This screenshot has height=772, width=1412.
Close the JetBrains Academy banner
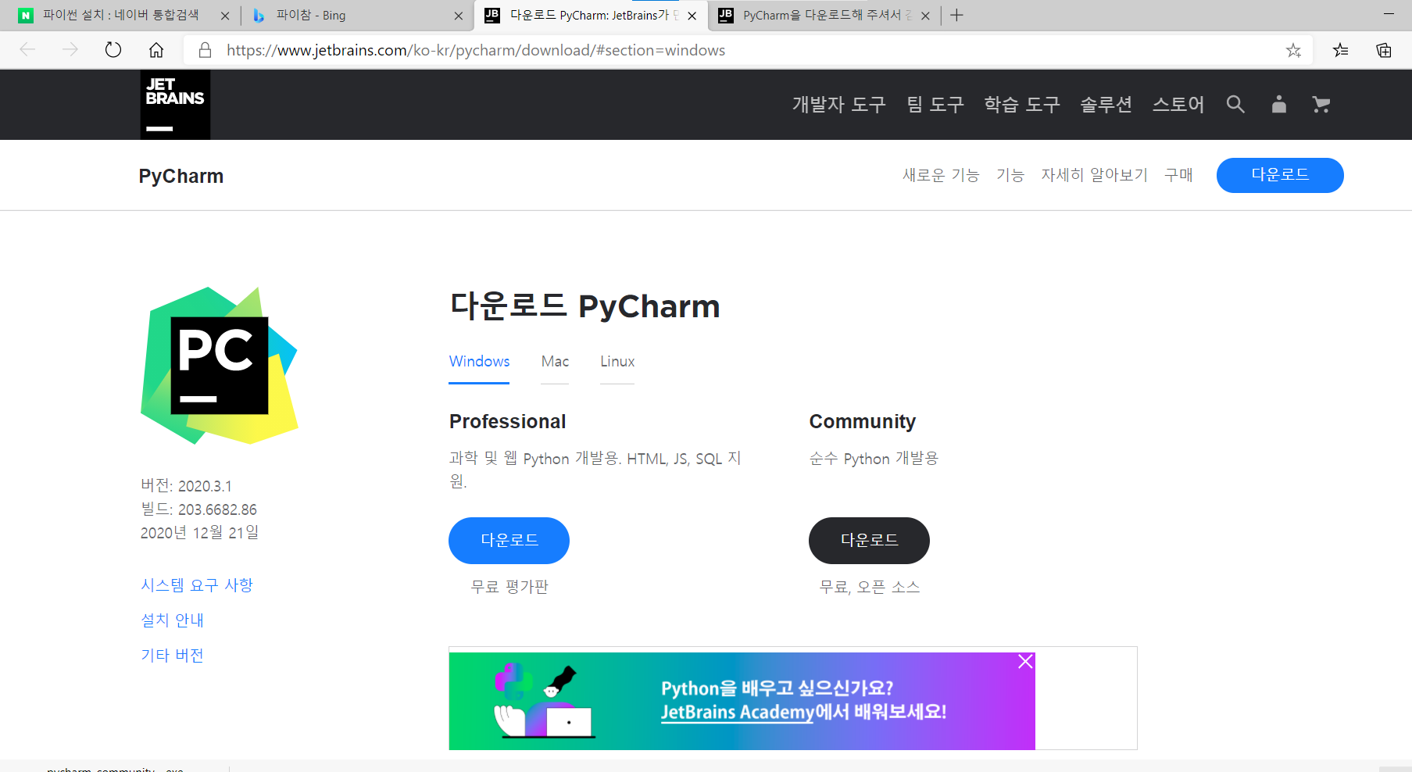tap(1026, 662)
